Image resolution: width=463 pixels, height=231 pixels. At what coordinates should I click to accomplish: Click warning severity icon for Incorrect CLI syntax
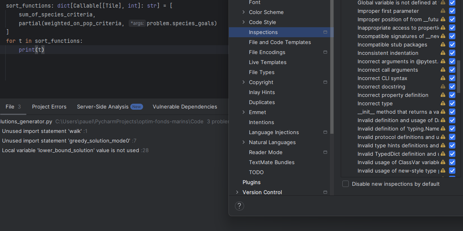click(x=443, y=78)
